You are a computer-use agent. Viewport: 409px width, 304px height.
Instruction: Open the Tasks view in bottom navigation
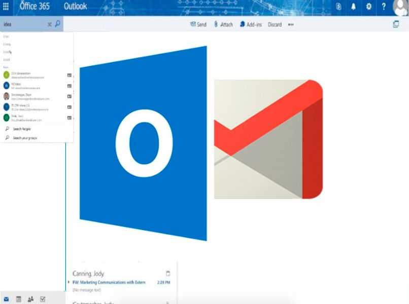pyautogui.click(x=43, y=299)
